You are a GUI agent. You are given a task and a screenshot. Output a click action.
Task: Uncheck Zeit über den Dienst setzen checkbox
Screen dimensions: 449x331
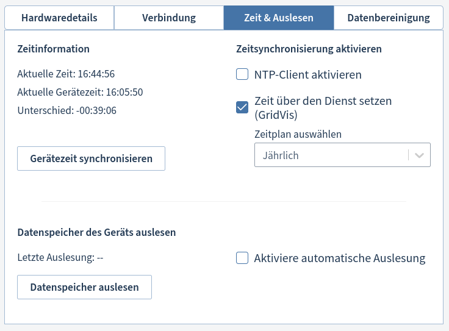(x=242, y=107)
